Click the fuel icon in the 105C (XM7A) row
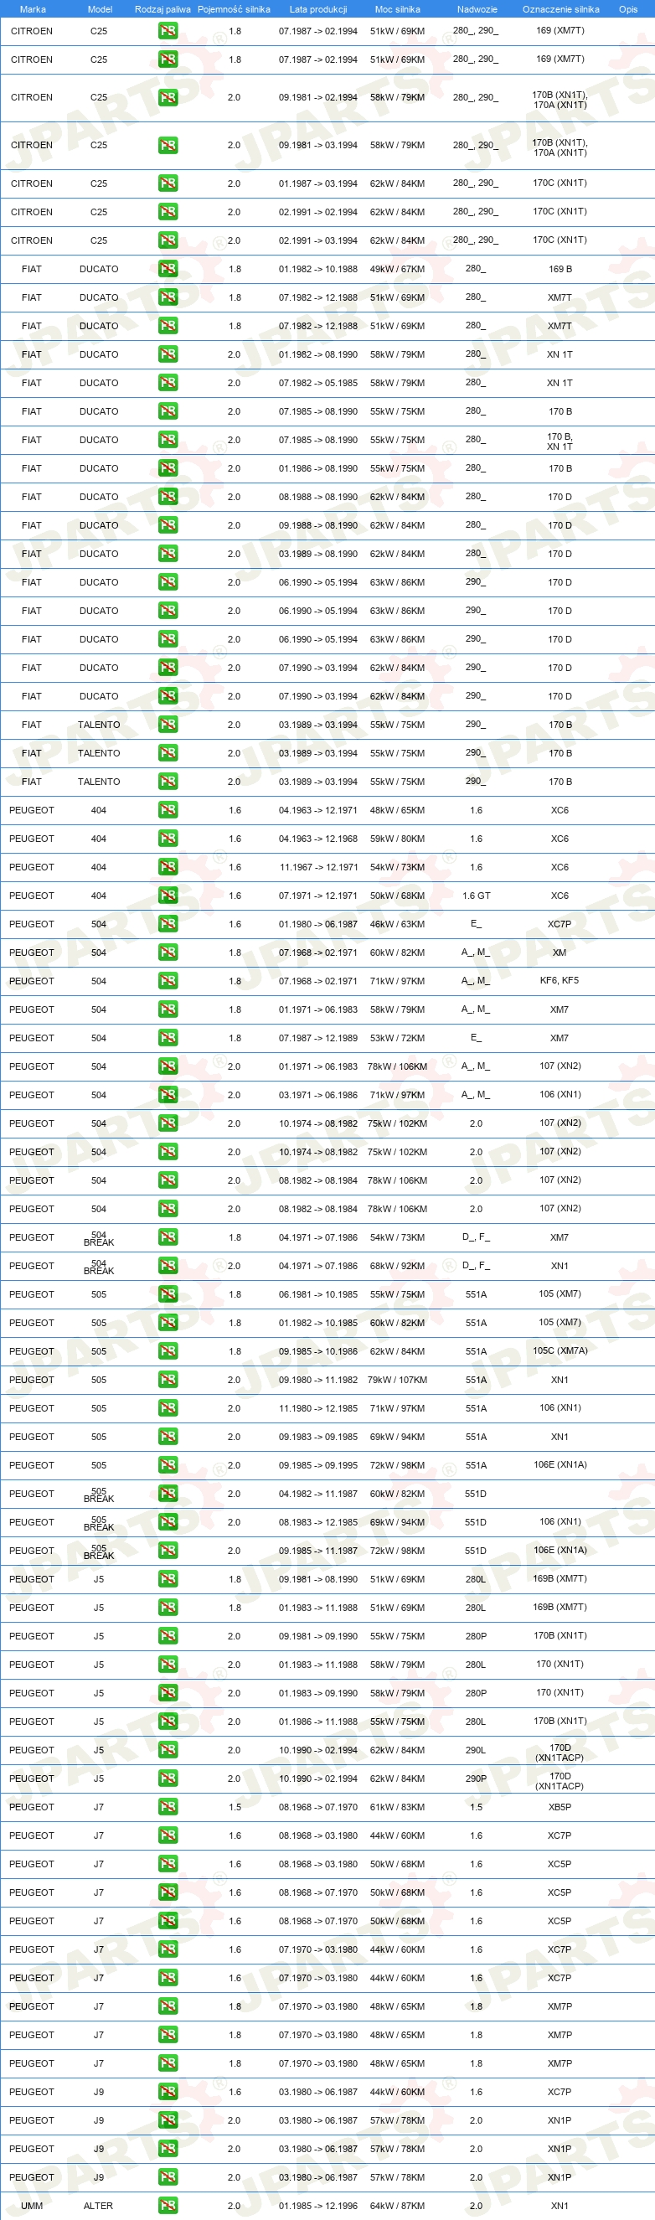This screenshot has height=2220, width=655. [168, 1351]
